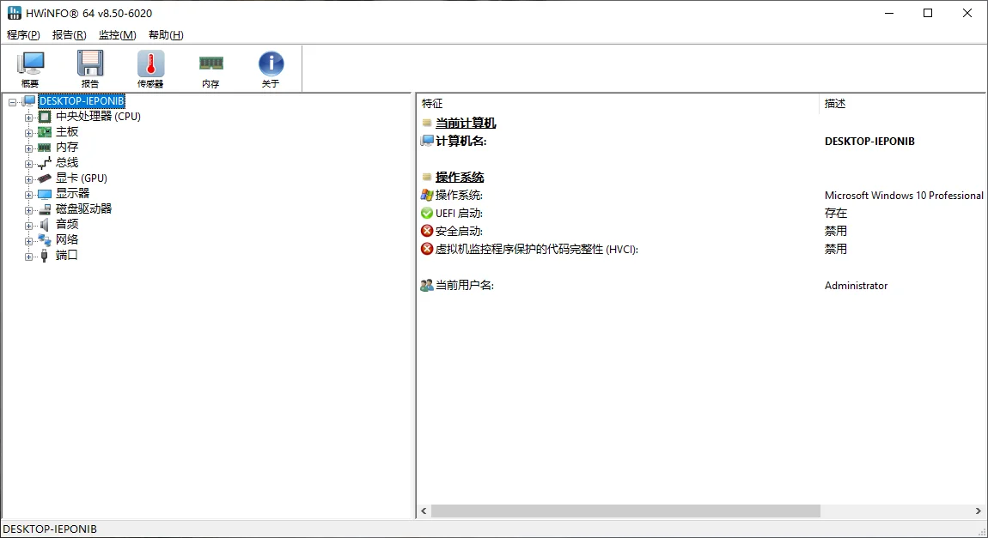Maximize the HWiNFO window
This screenshot has height=538, width=988.
(928, 13)
